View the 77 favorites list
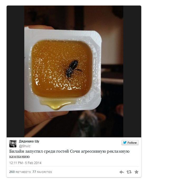Image resolution: width=170 pixels, height=183 pixels. (42, 172)
